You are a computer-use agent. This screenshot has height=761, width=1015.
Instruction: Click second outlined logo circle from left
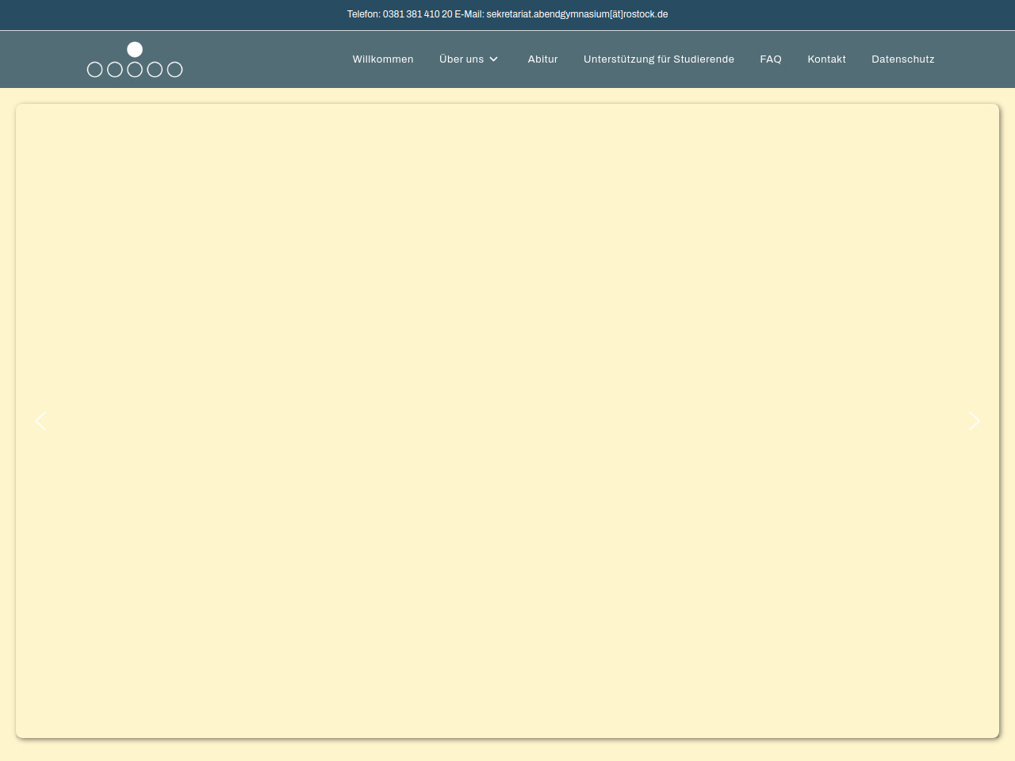(114, 70)
